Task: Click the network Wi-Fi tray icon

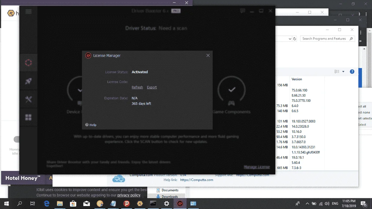Action: pos(321,204)
